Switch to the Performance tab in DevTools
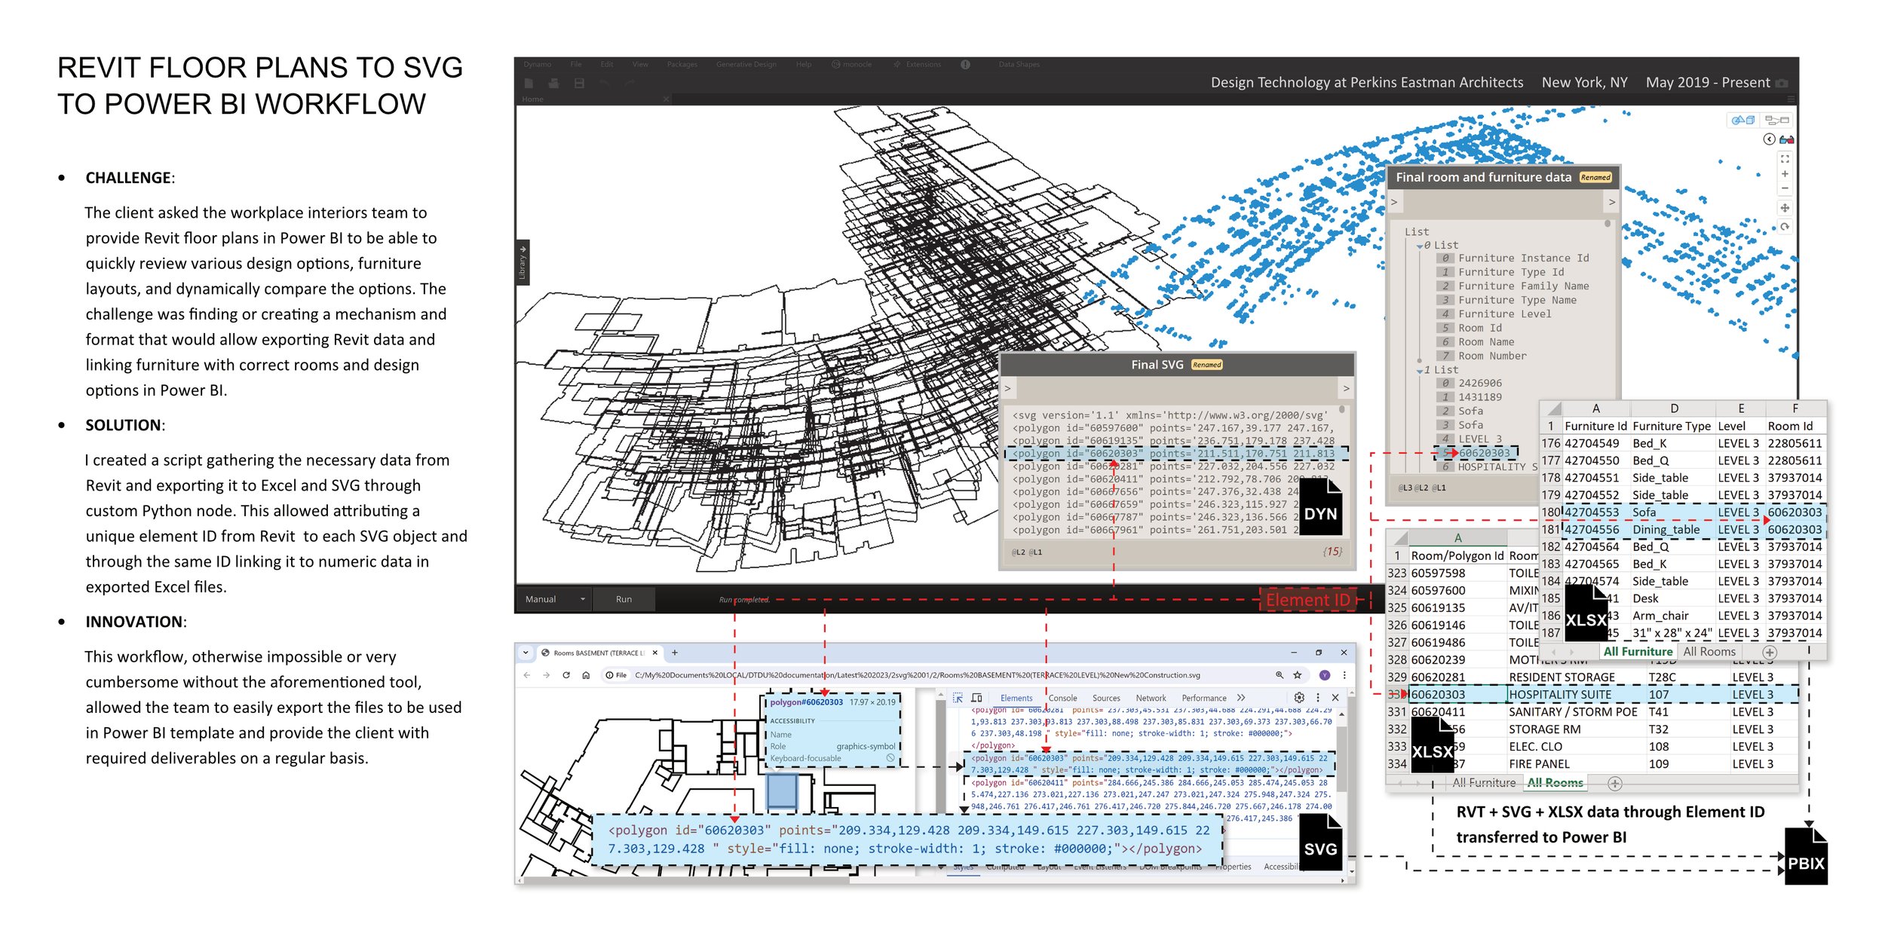Image resolution: width=1885 pixels, height=942 pixels. click(x=1204, y=699)
